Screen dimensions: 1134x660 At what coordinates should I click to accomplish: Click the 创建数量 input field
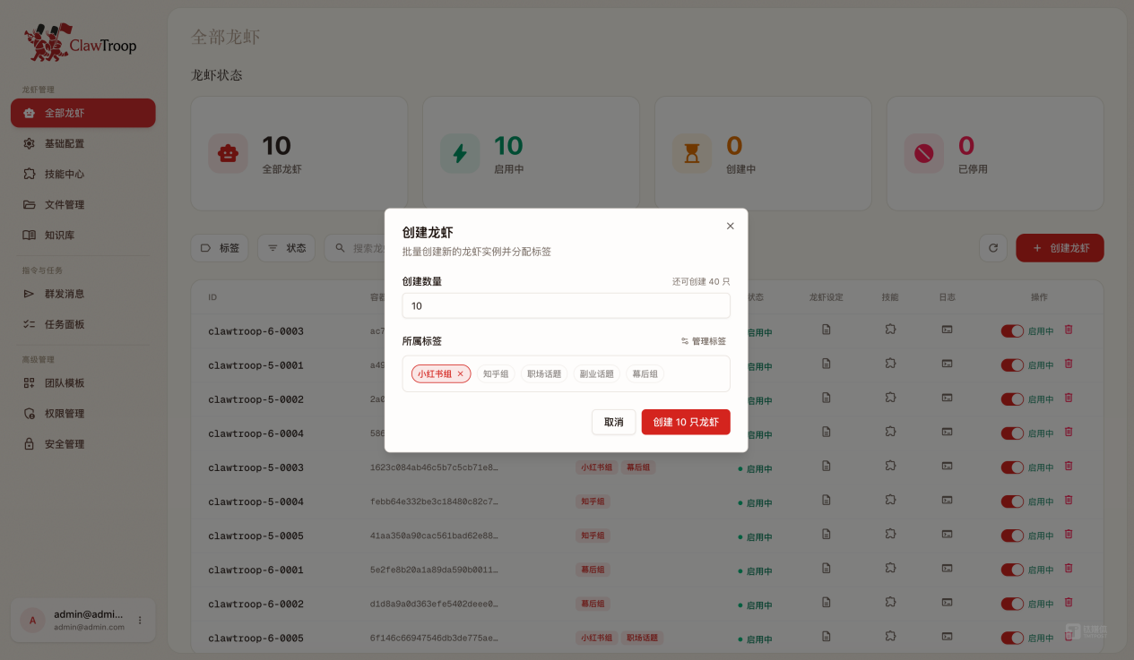coord(566,306)
